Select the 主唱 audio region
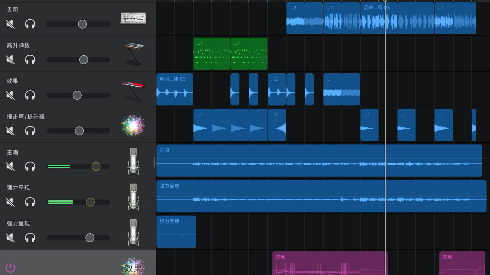This screenshot has width=490, height=275. click(x=319, y=161)
